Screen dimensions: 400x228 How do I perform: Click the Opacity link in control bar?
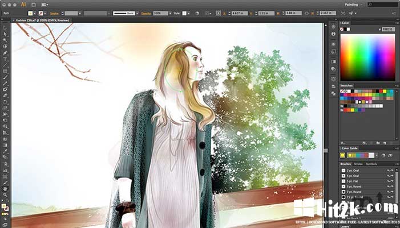click(146, 14)
